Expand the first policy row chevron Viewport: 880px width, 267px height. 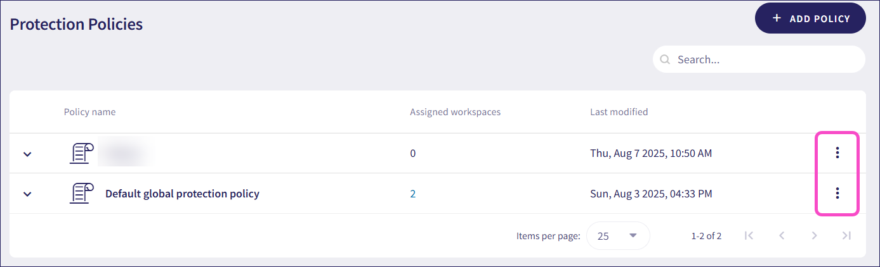click(27, 154)
